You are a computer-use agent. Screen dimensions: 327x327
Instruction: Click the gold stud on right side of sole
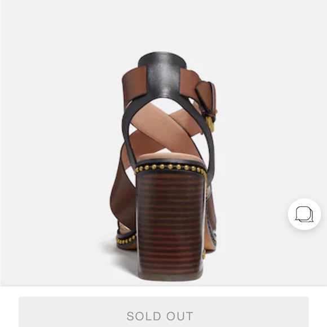[x=204, y=253]
